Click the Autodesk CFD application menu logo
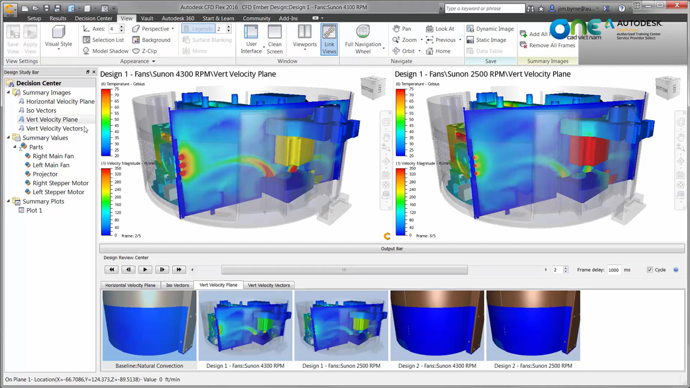Image resolution: width=690 pixels, height=388 pixels. point(10,9)
